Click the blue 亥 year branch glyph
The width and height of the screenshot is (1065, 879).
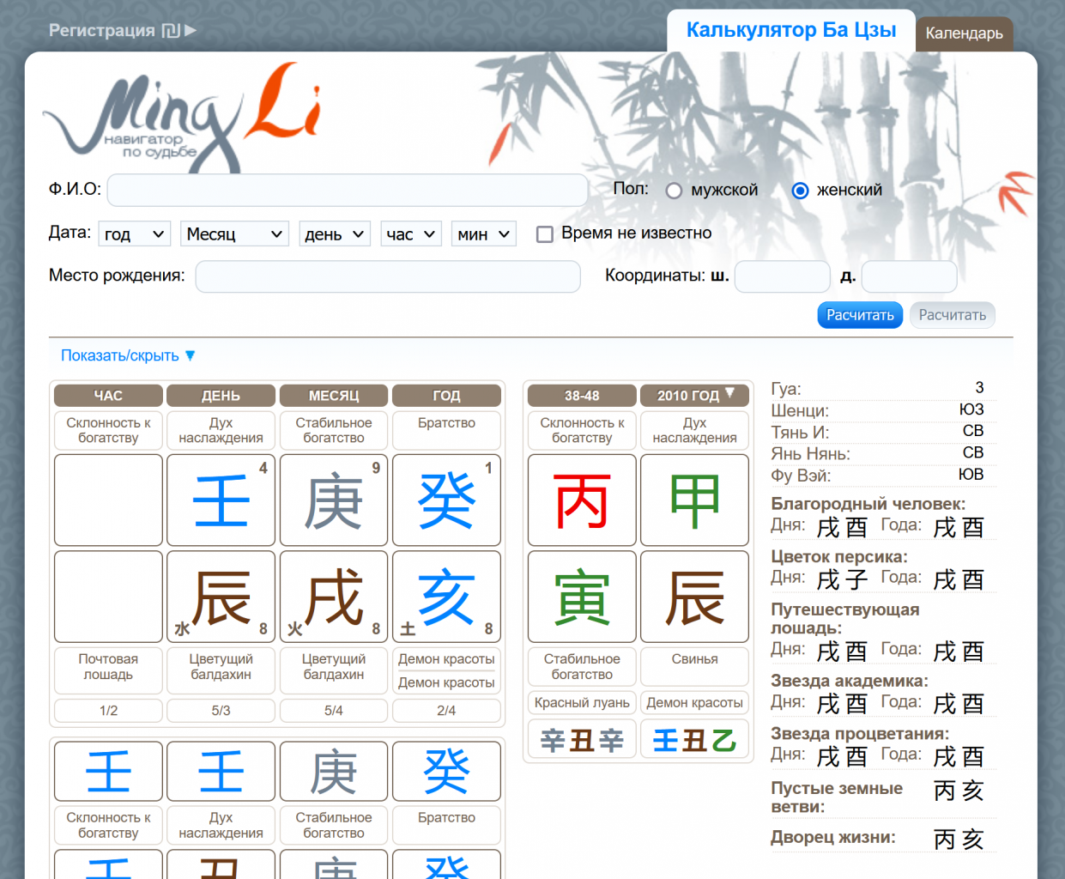pos(446,597)
